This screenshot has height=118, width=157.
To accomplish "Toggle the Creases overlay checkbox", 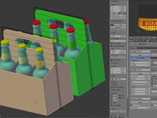I will [112, 100].
